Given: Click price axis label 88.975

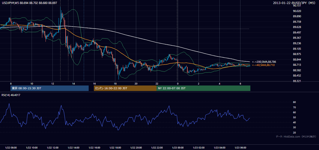Looking at the screenshot, I should [x=297, y=54].
